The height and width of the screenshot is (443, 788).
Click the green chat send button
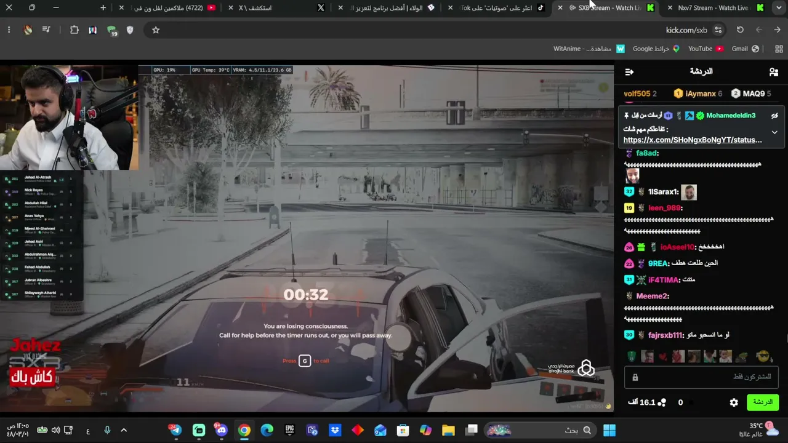coord(762,402)
